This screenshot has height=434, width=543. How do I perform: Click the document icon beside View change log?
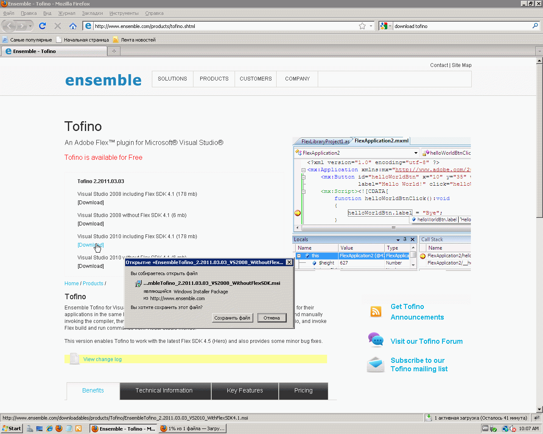tap(74, 359)
